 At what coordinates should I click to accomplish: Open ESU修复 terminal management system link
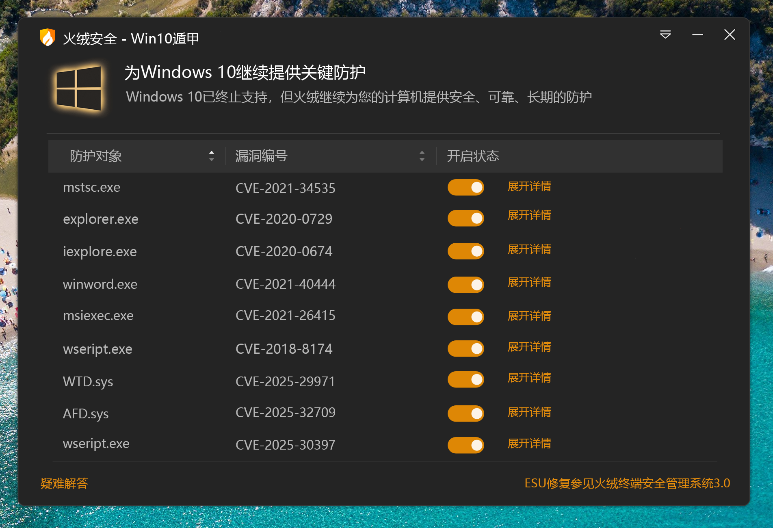tap(627, 483)
